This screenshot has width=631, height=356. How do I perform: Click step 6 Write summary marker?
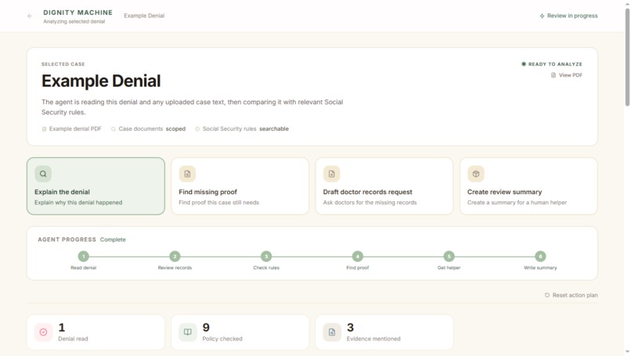[540, 256]
